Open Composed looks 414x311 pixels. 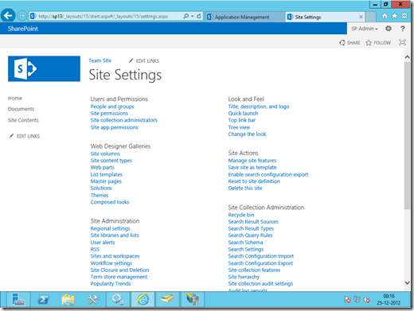(110, 202)
